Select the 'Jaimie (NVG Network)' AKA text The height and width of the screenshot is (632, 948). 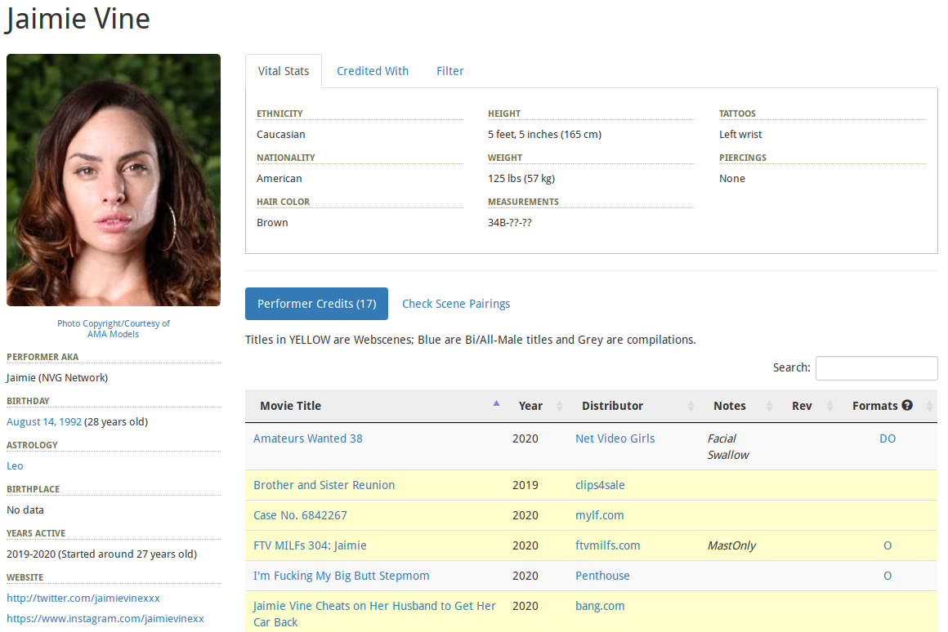click(x=57, y=377)
